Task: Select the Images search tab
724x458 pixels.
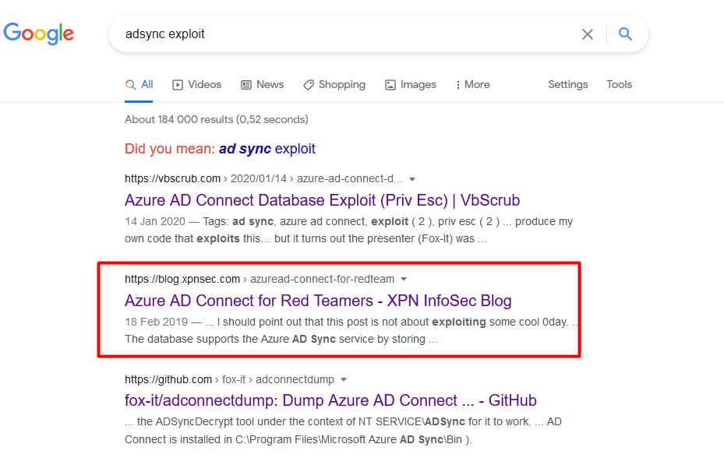Action: point(411,84)
